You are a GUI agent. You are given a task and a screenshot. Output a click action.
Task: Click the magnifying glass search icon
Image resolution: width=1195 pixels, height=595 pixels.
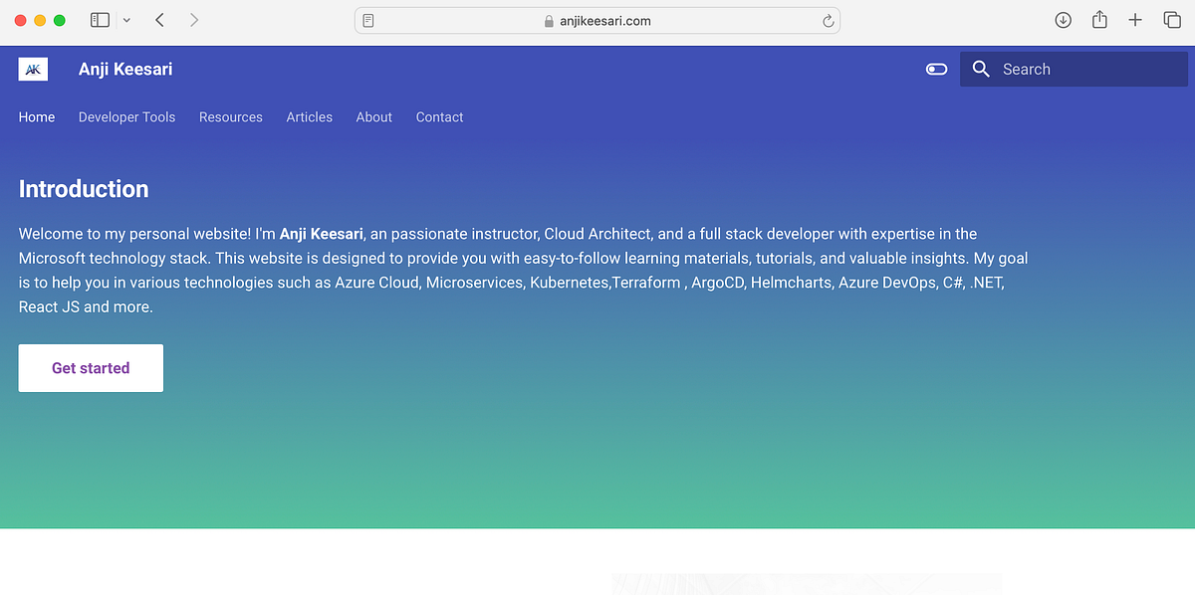[x=981, y=69]
